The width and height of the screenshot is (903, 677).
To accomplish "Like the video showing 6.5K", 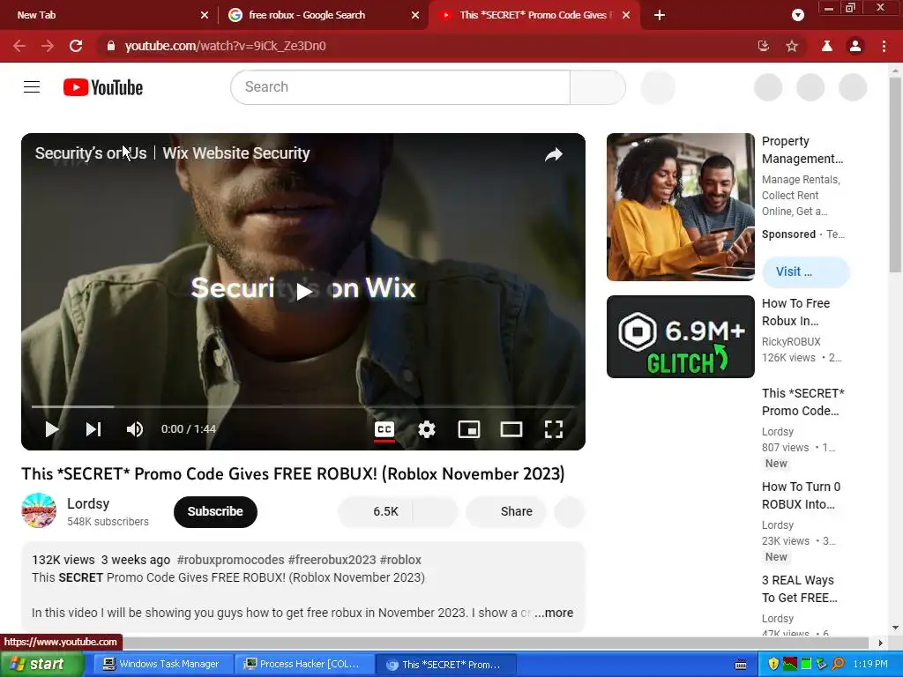I will (x=376, y=511).
